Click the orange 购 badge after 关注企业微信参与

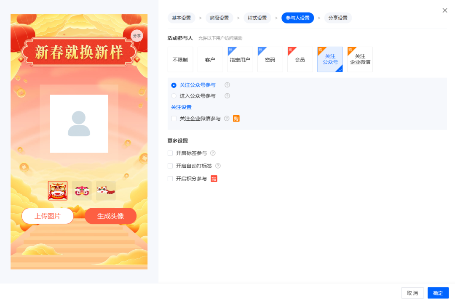[236, 119]
